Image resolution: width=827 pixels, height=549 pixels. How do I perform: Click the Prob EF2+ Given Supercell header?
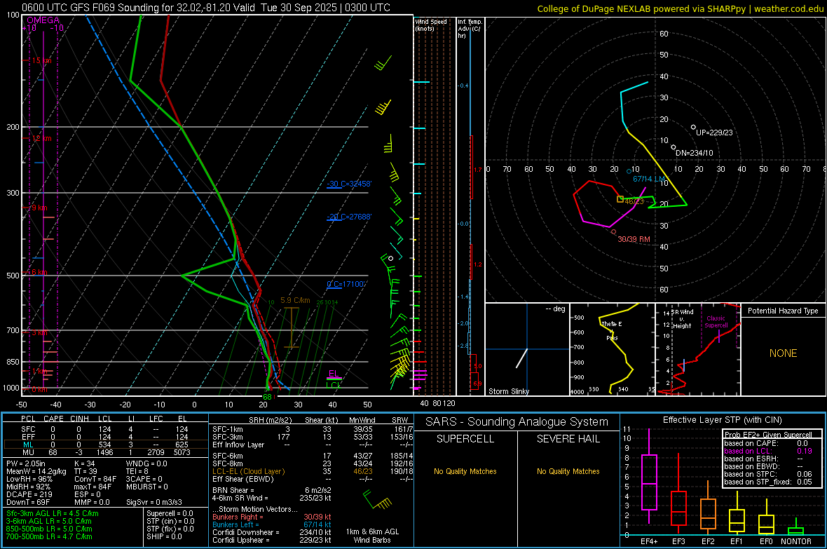coord(768,435)
